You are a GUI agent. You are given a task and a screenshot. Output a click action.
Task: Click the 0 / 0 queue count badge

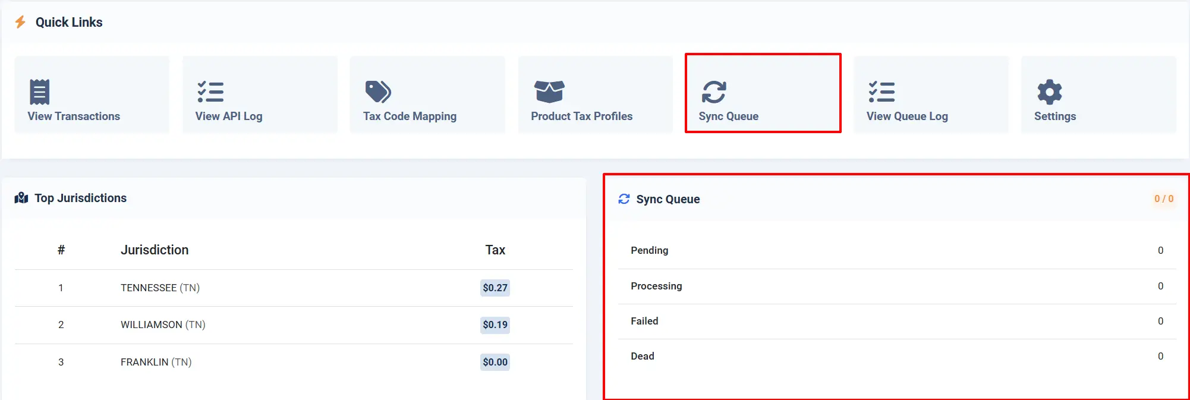(1164, 199)
